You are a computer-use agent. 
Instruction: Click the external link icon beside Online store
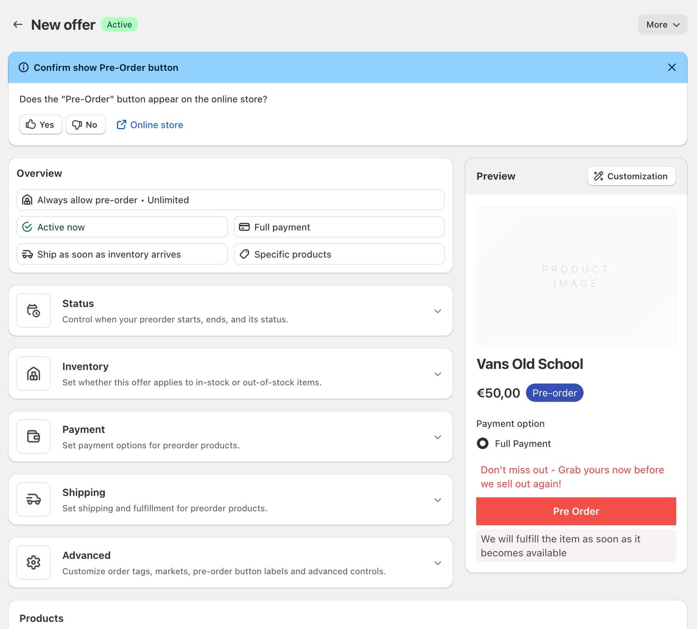click(x=122, y=125)
